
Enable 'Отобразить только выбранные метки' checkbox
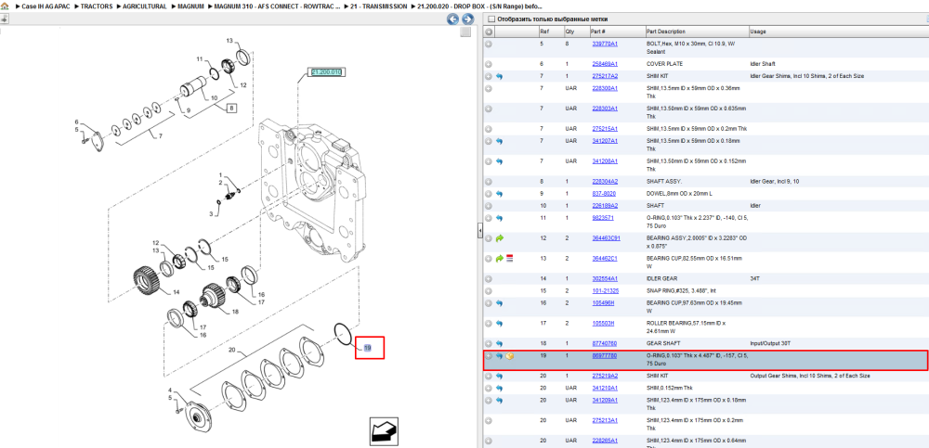coord(491,19)
